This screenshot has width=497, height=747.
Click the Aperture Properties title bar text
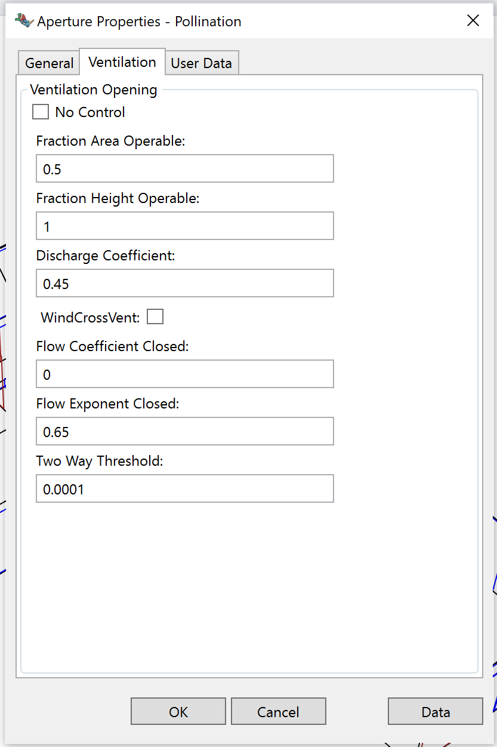[x=140, y=21]
